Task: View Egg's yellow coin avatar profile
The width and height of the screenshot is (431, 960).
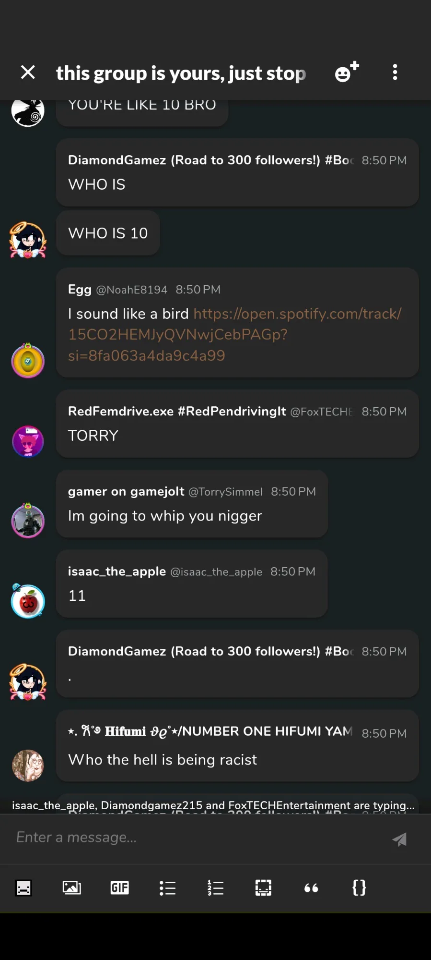Action: tap(28, 361)
